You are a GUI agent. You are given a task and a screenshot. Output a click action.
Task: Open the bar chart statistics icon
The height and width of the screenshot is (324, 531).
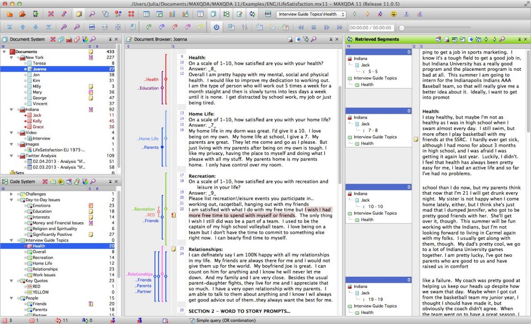click(172, 14)
